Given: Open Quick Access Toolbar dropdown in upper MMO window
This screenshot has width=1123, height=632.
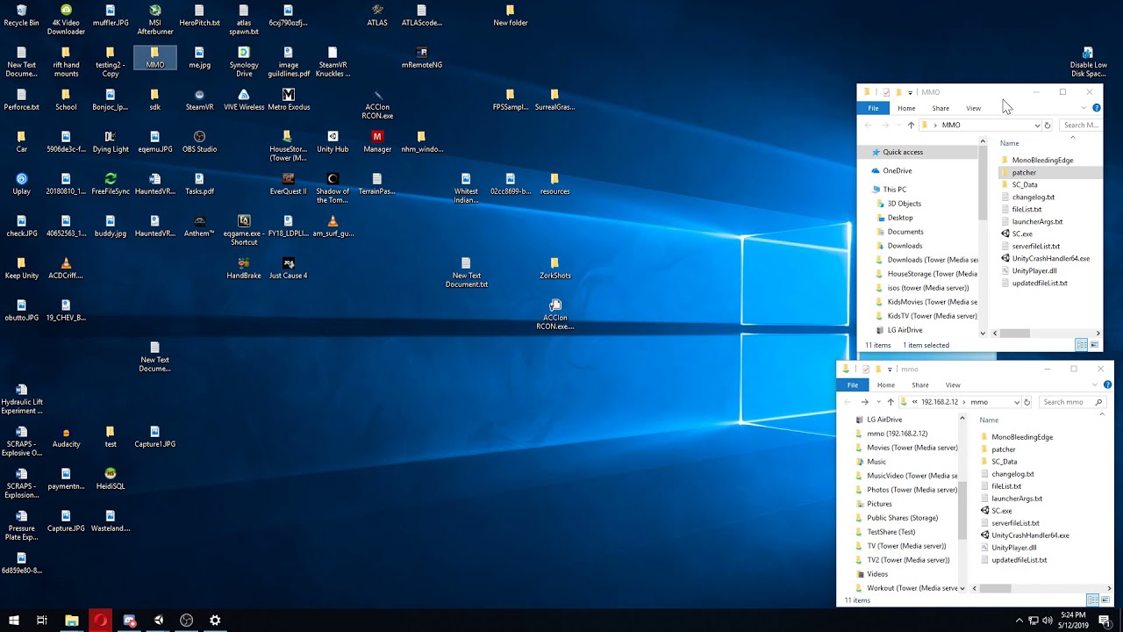Looking at the screenshot, I should [910, 92].
